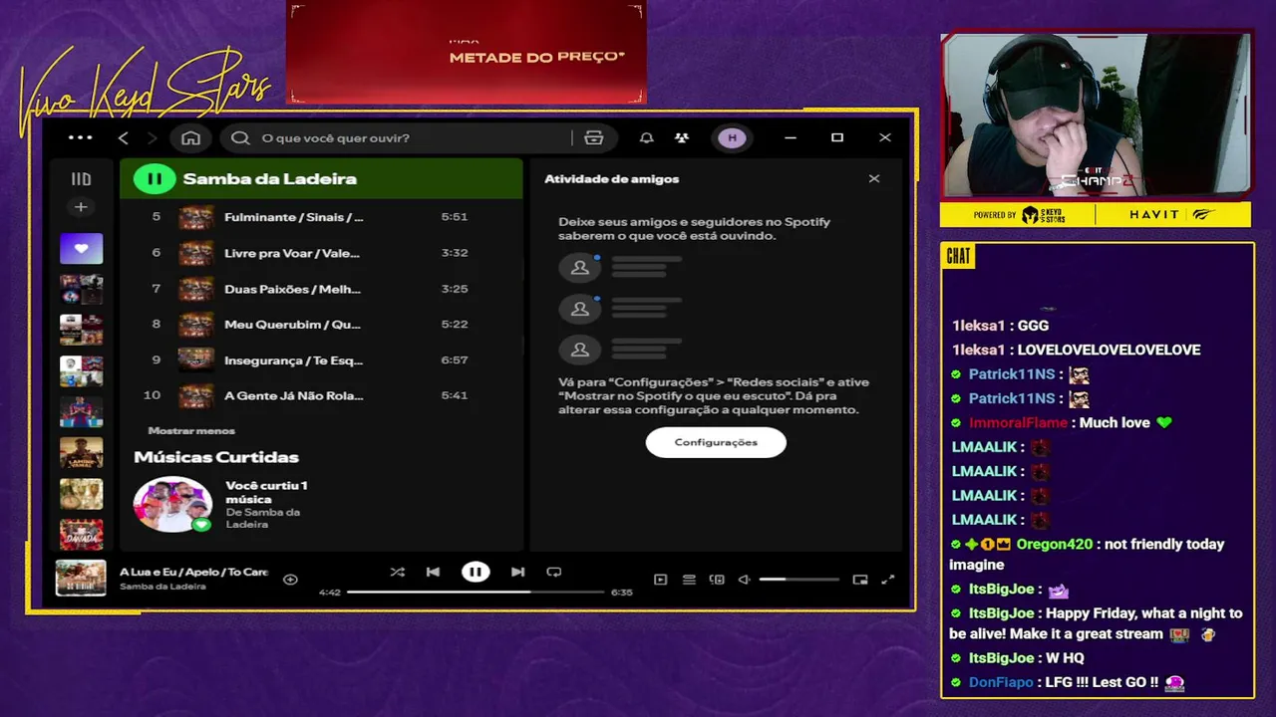Play track 6 'Livre pra Voar / Vale...'
Screen dimensions: 1276x717
click(x=321, y=253)
